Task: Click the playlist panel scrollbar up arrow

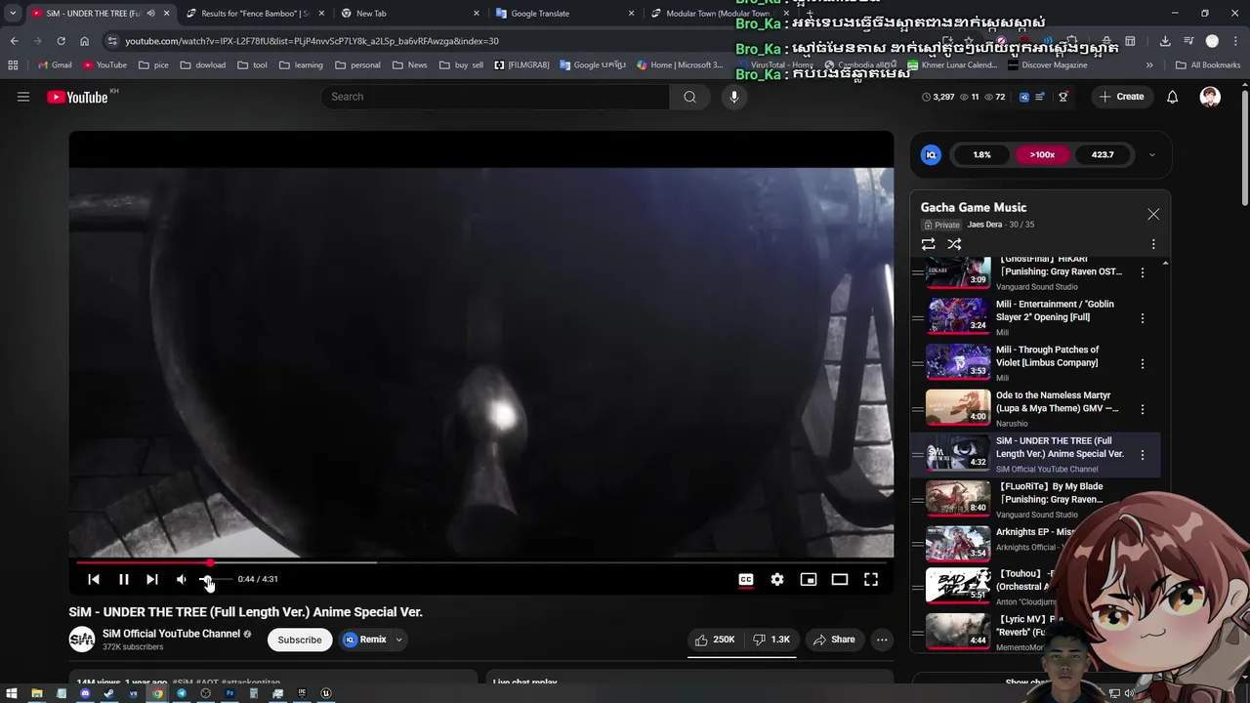Action: (x=1165, y=264)
